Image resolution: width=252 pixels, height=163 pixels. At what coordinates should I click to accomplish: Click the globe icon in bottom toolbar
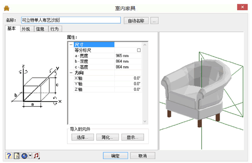[x=24, y=156]
